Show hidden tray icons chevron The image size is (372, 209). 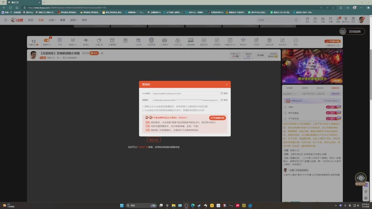click(336, 205)
